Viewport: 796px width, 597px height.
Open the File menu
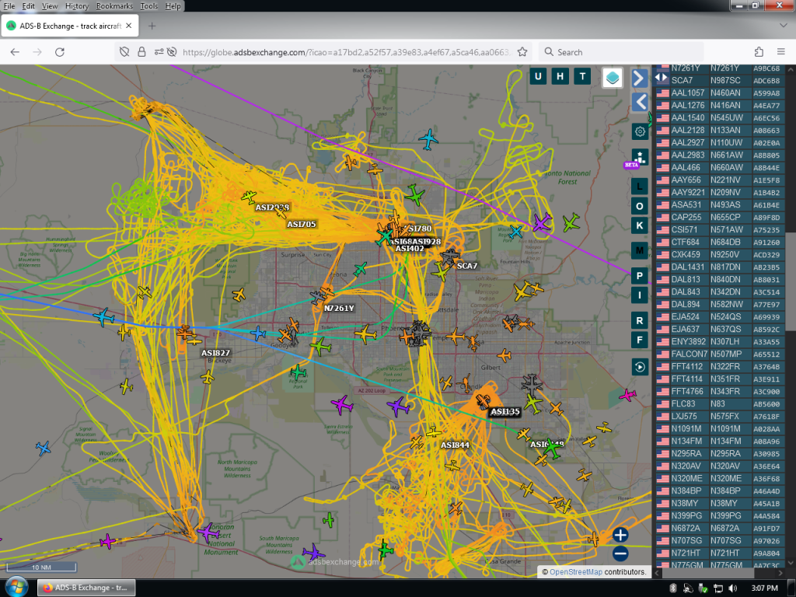pos(9,6)
